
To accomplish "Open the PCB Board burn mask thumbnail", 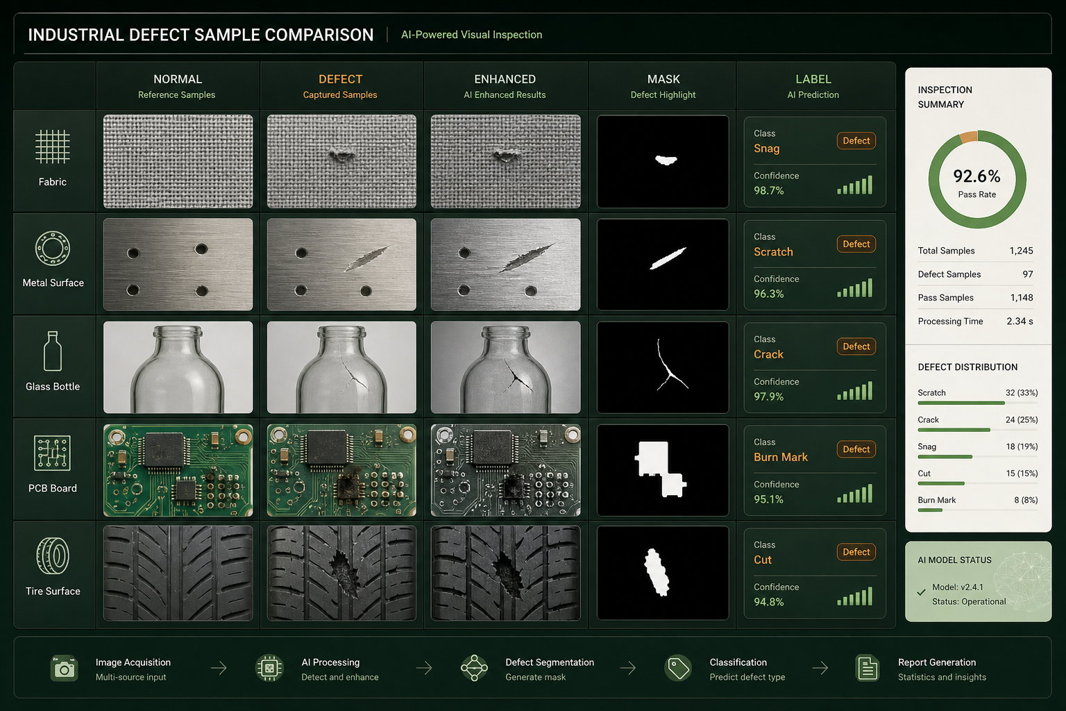I will point(663,470).
